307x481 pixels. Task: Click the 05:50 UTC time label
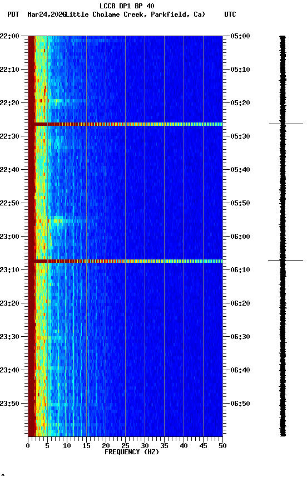tap(240, 203)
